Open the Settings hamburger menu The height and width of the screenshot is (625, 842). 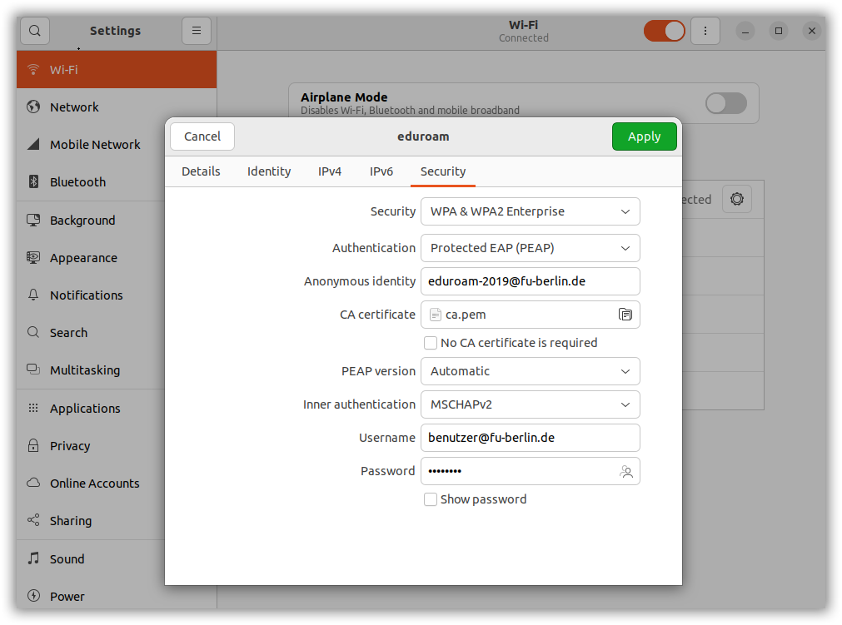pyautogui.click(x=197, y=31)
